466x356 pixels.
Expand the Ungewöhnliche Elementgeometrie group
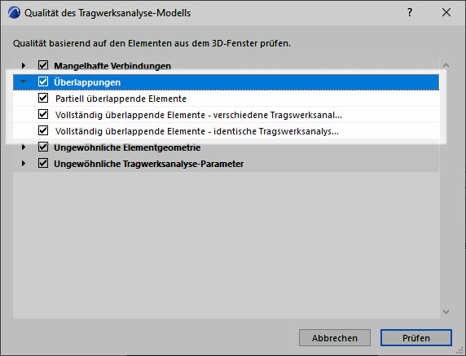24,147
